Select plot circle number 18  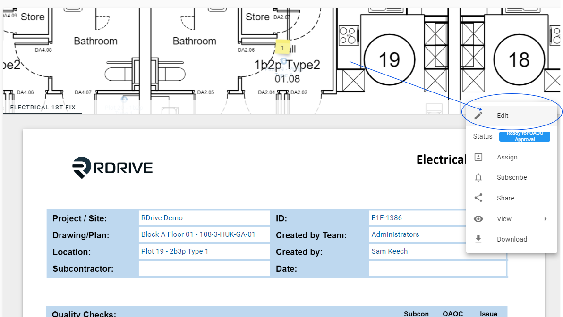point(519,59)
